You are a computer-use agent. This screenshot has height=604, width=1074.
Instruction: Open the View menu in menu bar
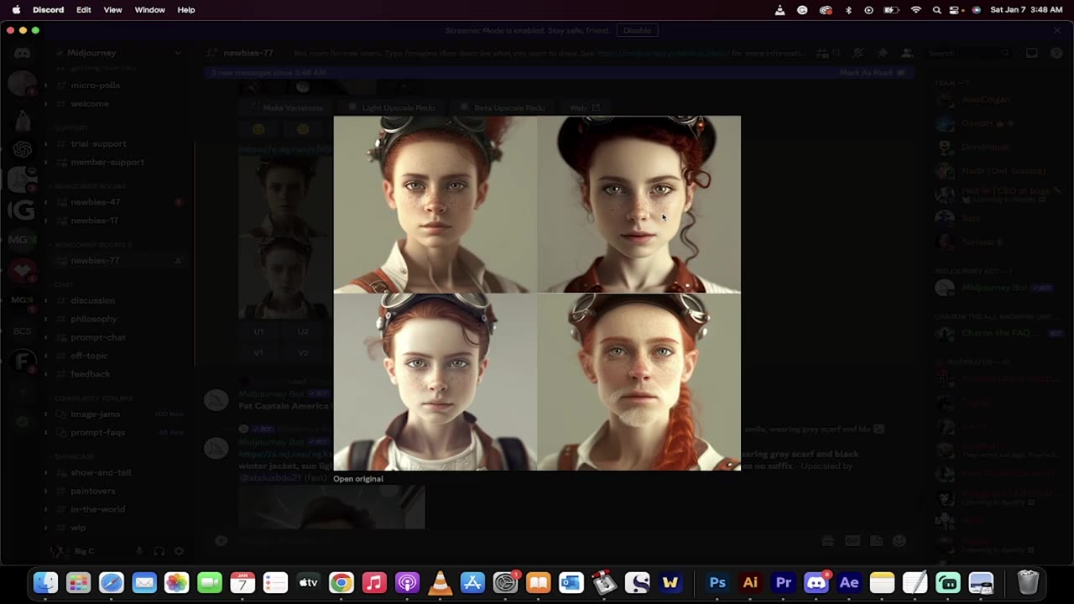coord(112,10)
